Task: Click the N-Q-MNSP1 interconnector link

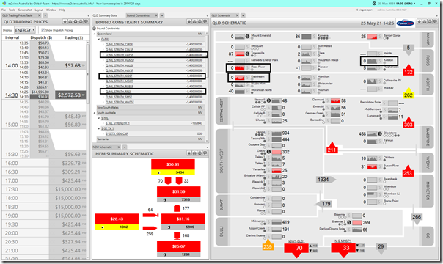Action: [x=343, y=241]
